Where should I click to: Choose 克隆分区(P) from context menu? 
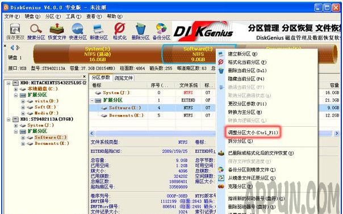click(x=240, y=186)
